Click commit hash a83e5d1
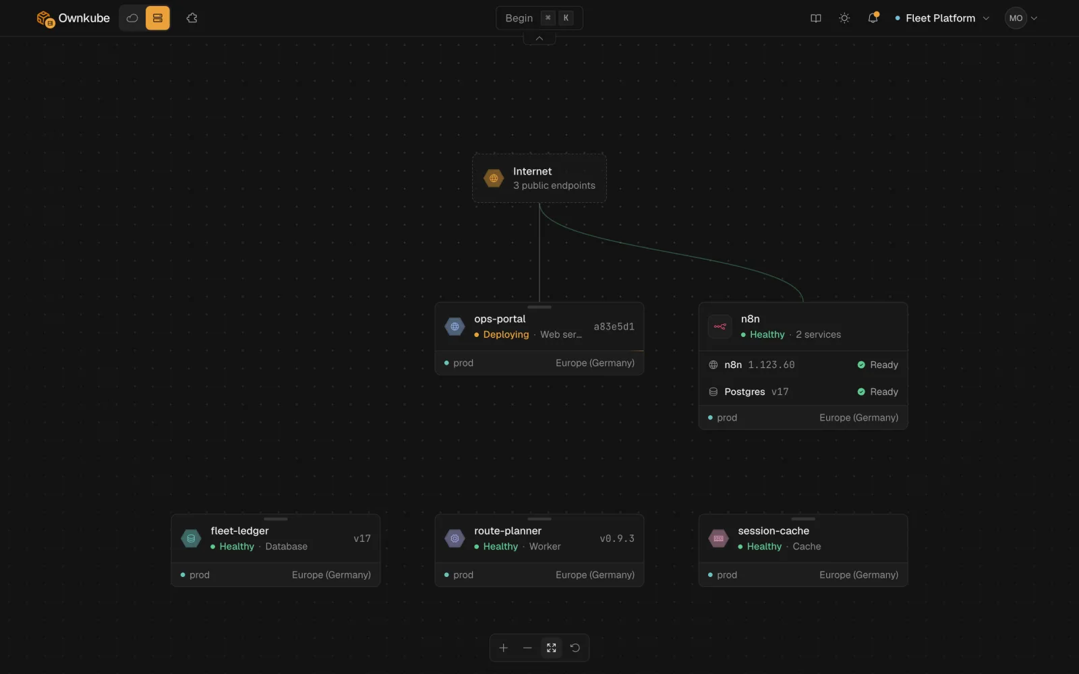The height and width of the screenshot is (674, 1079). click(x=614, y=327)
